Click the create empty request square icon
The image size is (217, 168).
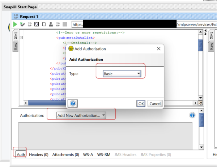tap(44, 24)
